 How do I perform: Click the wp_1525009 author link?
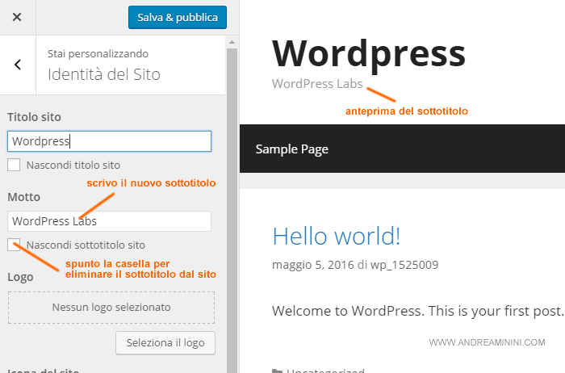404,265
